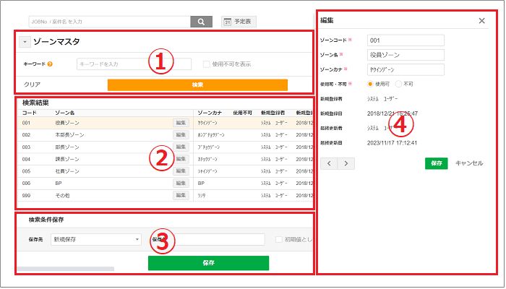Select the 使用可 radio button
The width and height of the screenshot is (506, 289).
point(371,83)
